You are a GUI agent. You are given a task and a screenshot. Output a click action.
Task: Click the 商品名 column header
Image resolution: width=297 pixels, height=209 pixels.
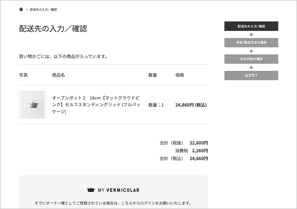coord(59,75)
